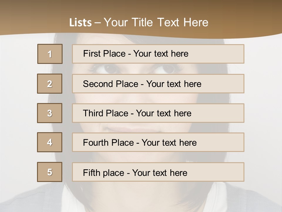Click the number 5 box
The width and height of the screenshot is (282, 212).
click(50, 172)
